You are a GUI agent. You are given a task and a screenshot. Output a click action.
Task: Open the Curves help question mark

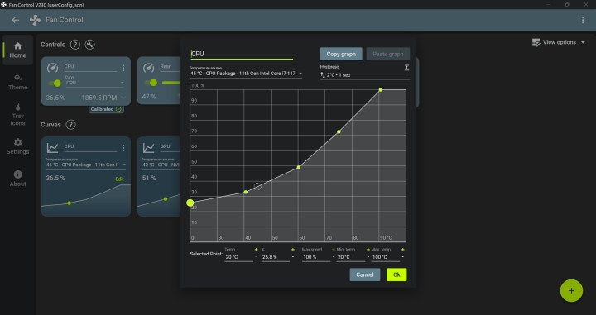tap(70, 125)
